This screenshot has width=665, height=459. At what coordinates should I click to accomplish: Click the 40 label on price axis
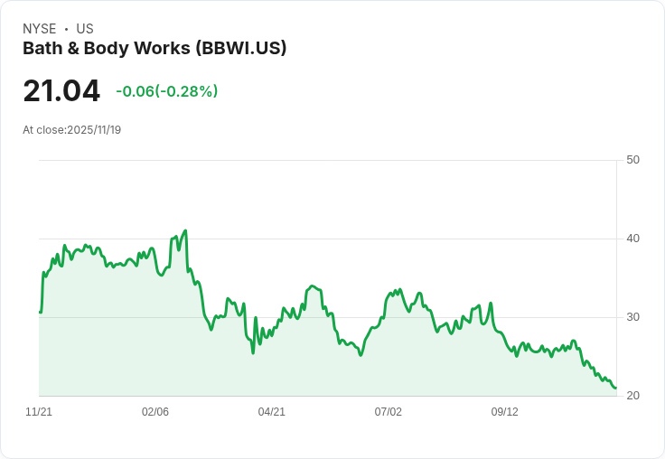632,239
